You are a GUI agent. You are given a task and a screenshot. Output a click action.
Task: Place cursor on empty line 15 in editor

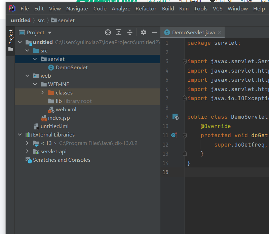[227, 172]
